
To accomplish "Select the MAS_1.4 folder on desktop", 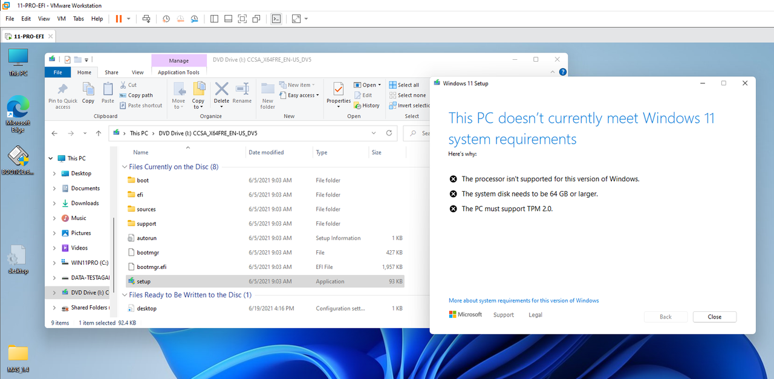I will [18, 358].
